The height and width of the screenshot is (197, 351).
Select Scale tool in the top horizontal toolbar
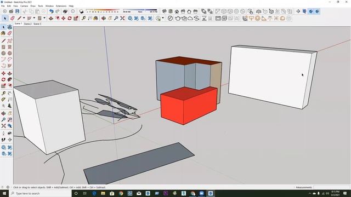76,18
